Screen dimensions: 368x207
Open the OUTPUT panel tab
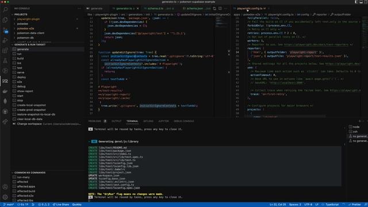116,121
